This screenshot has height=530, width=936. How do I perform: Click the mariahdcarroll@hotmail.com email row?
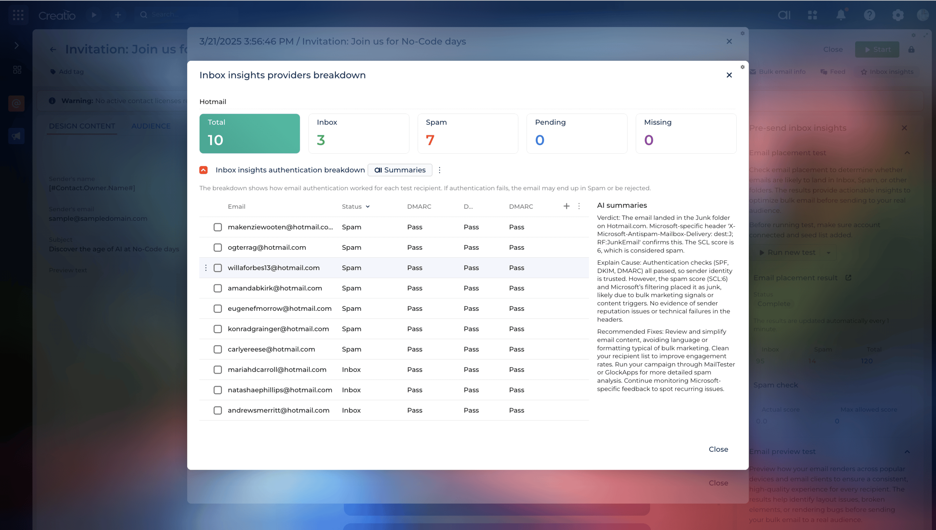pyautogui.click(x=277, y=369)
